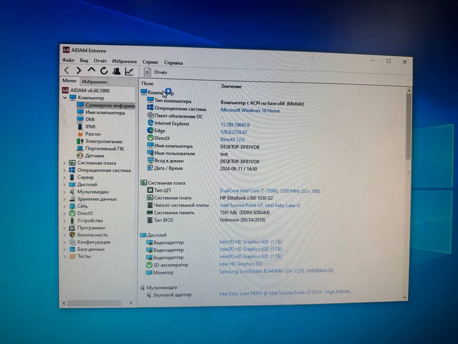This screenshot has height=344, width=458.
Task: Expand the Сеть tree node
Action: (64, 206)
